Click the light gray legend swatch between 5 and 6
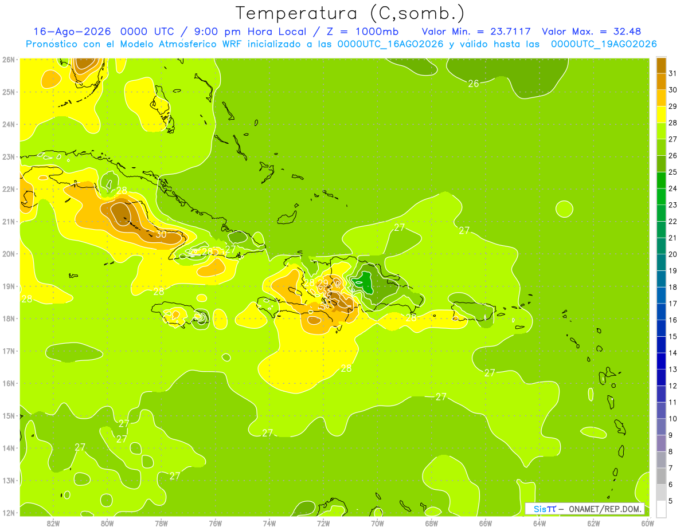Image resolution: width=688 pixels, height=531 pixels. click(661, 493)
